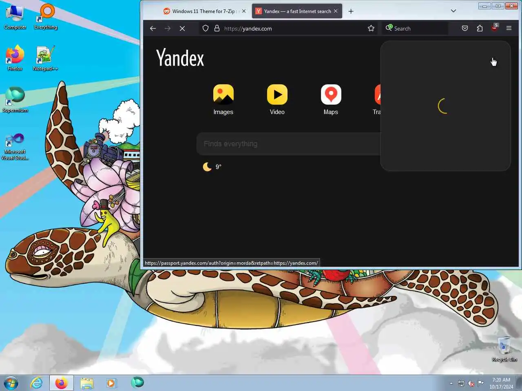Open the Recycle Bin
The image size is (522, 391).
[x=504, y=349]
